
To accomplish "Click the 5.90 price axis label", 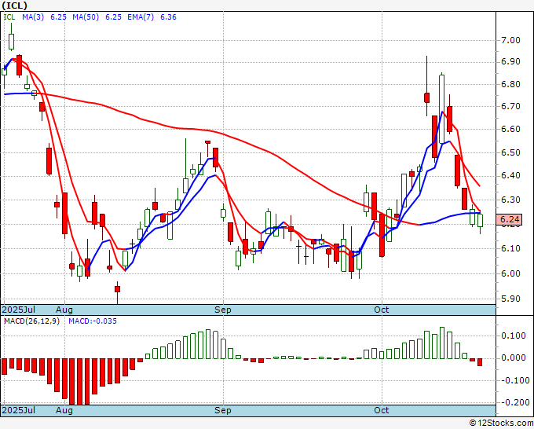I will pyautogui.click(x=510, y=299).
